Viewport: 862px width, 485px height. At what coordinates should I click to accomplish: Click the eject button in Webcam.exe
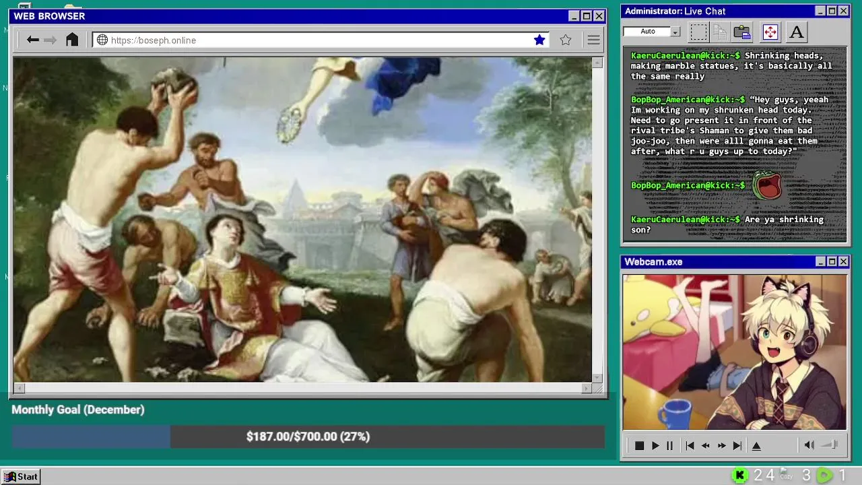coord(756,445)
